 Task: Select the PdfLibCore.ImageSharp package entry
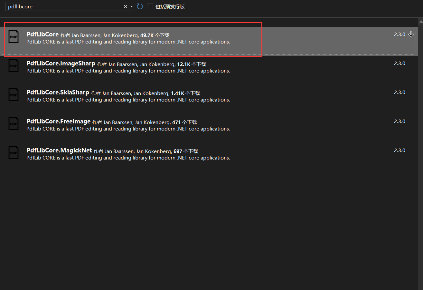(61, 63)
